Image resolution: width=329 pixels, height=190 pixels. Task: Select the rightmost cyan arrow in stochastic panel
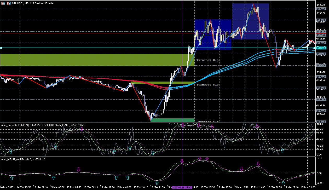click(x=282, y=150)
